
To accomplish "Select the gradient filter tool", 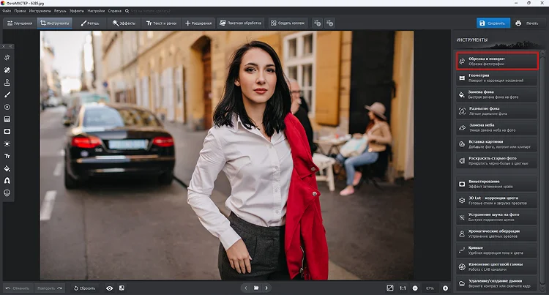I will point(7,119).
